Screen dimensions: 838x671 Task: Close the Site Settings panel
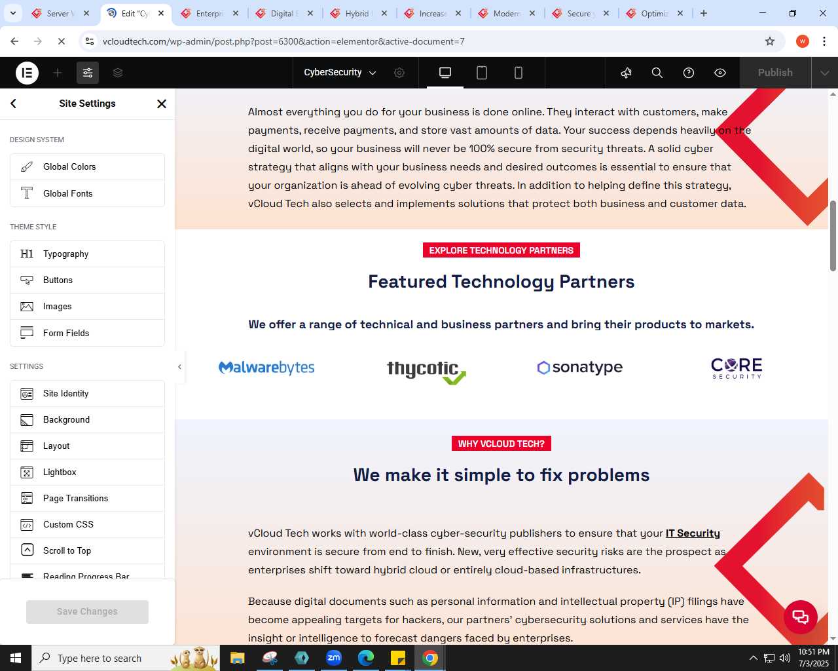162,104
